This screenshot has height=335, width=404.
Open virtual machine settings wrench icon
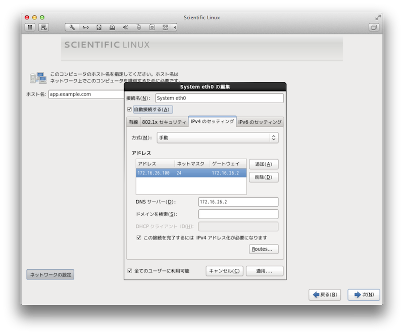(72, 27)
